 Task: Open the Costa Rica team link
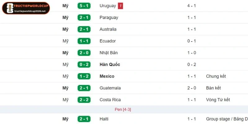coord(110,100)
